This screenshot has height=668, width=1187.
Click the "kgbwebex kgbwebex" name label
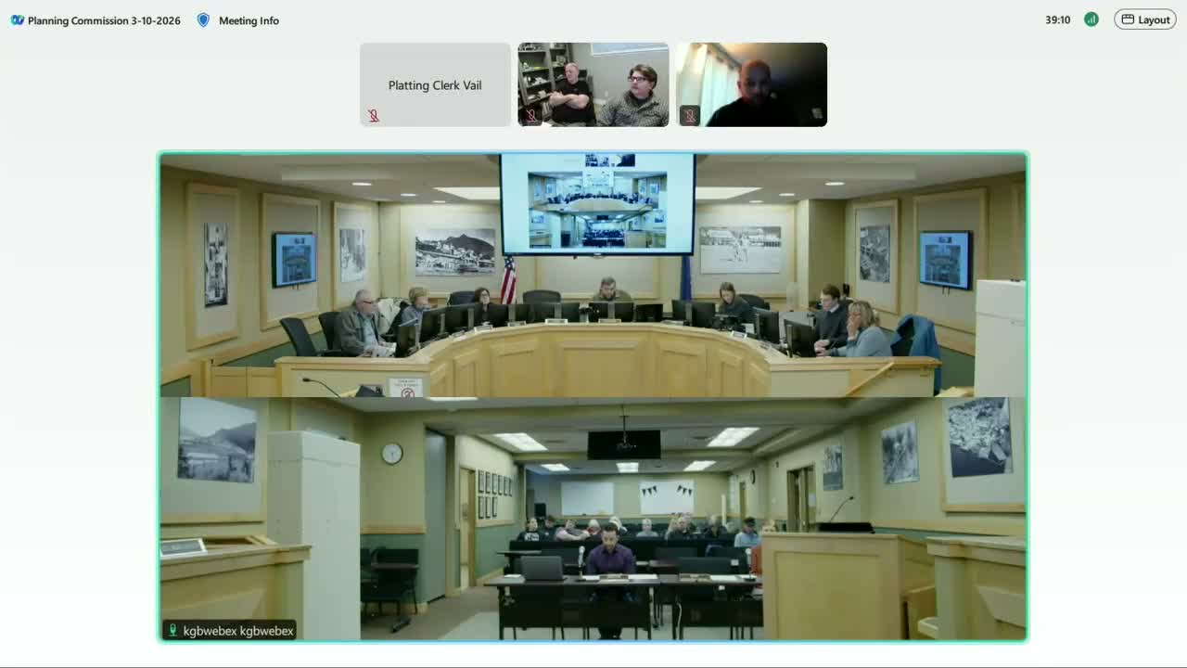[x=238, y=631]
